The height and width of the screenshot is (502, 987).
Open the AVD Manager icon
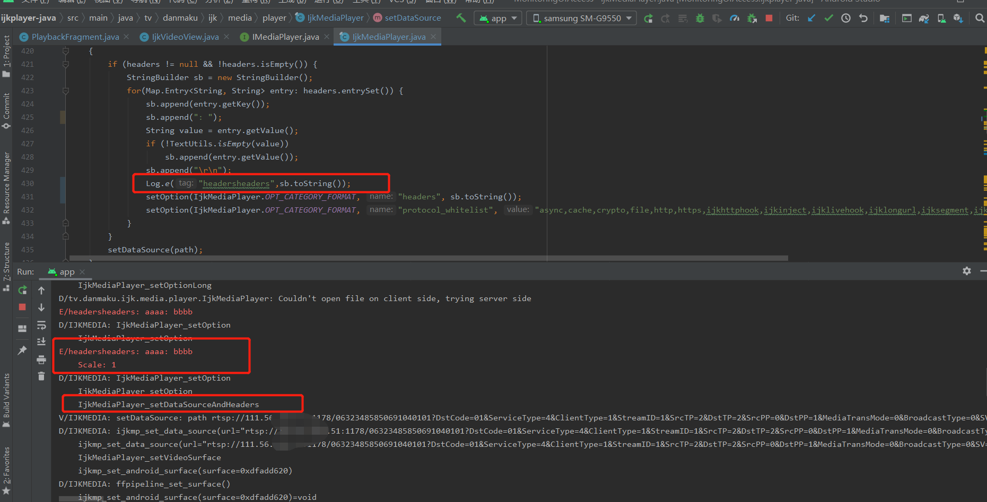(x=941, y=19)
